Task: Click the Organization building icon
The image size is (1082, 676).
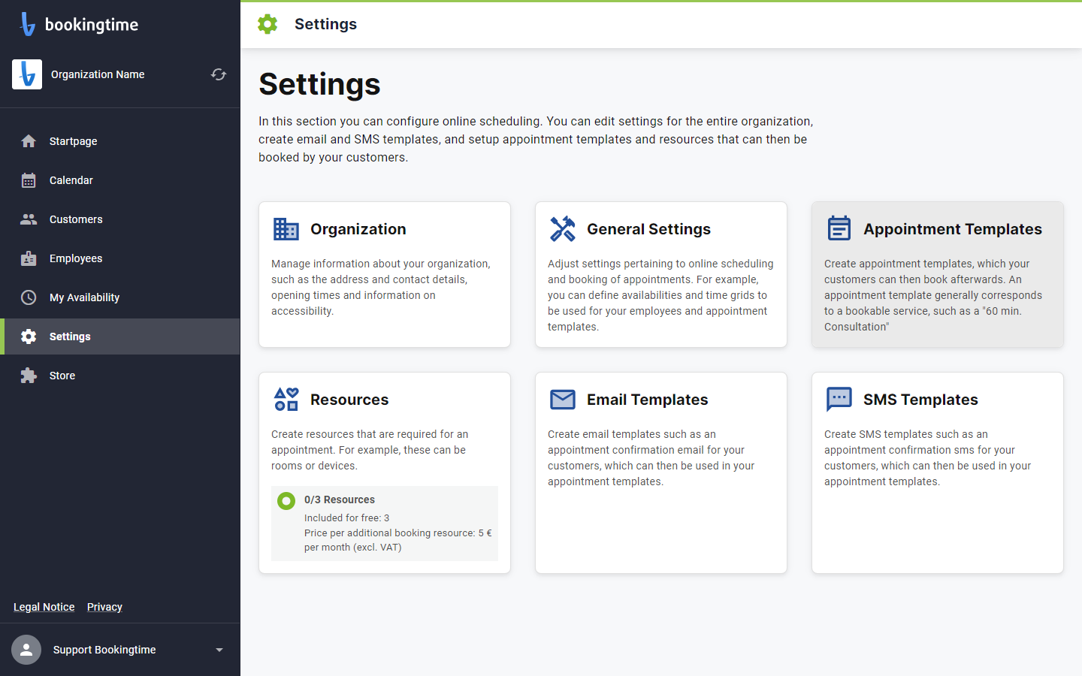Action: point(286,229)
